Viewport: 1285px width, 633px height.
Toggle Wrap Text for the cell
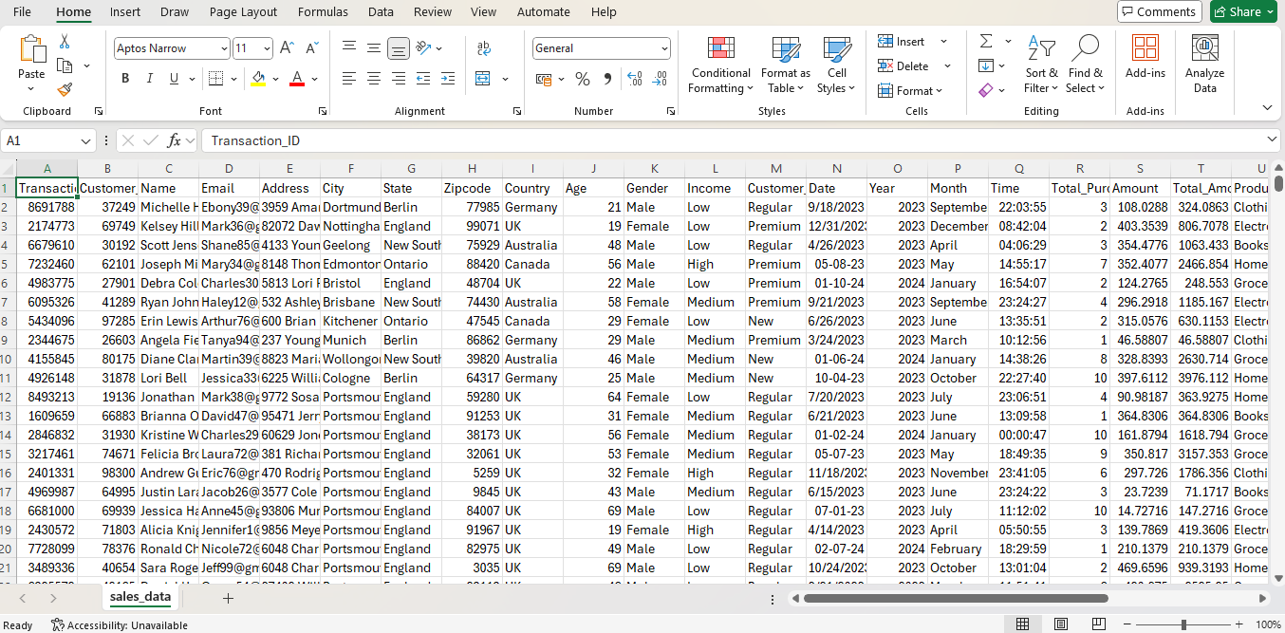[484, 48]
